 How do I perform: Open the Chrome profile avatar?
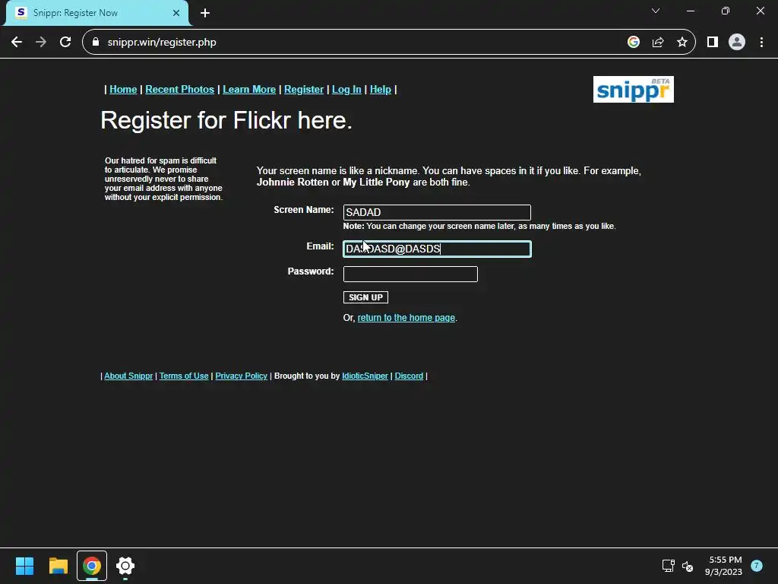click(737, 43)
